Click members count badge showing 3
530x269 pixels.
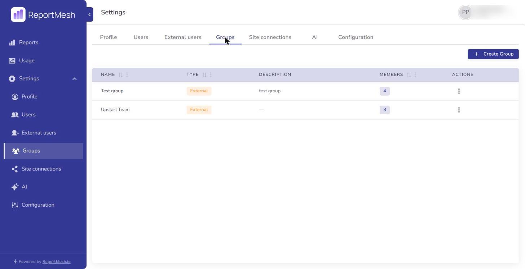click(x=384, y=110)
